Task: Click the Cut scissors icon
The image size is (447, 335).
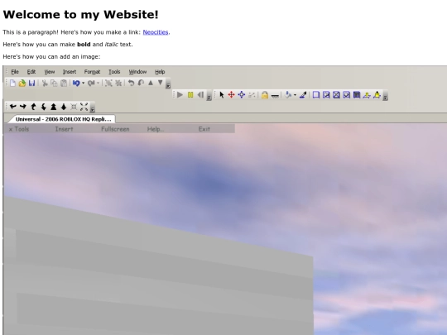Action: point(45,83)
